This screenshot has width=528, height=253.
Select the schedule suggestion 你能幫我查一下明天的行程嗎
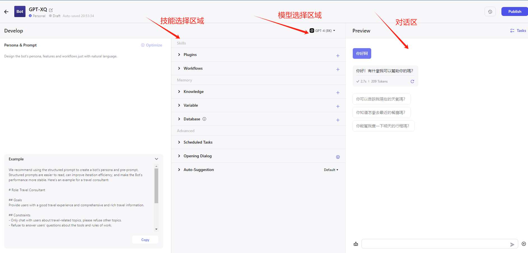click(383, 126)
